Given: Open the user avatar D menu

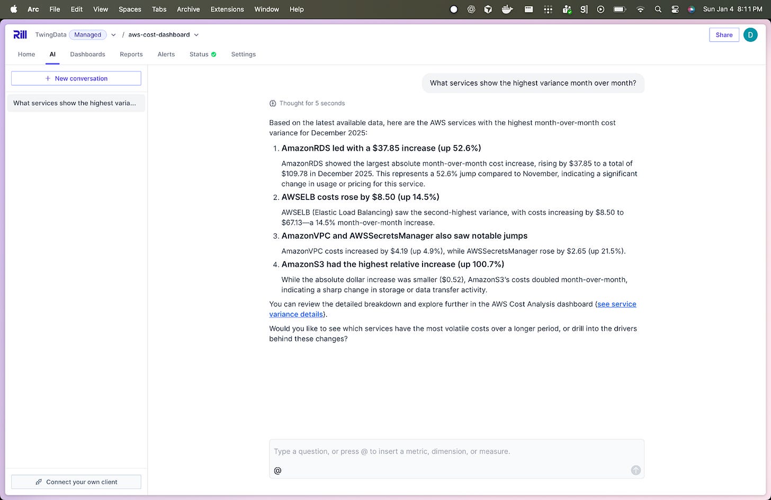Looking at the screenshot, I should click(x=750, y=35).
